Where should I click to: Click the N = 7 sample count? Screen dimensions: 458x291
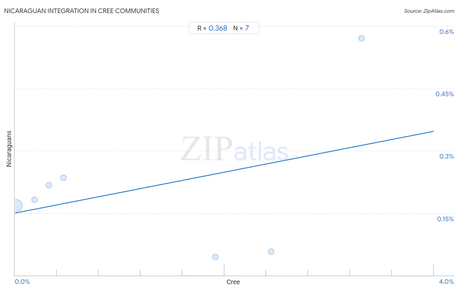241,28
